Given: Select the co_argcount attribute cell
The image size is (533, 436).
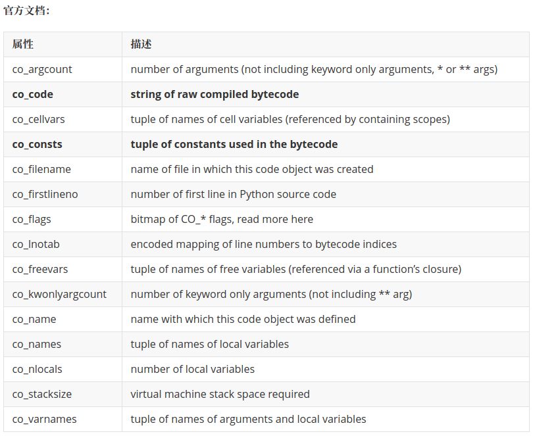Looking at the screenshot, I should (42, 69).
